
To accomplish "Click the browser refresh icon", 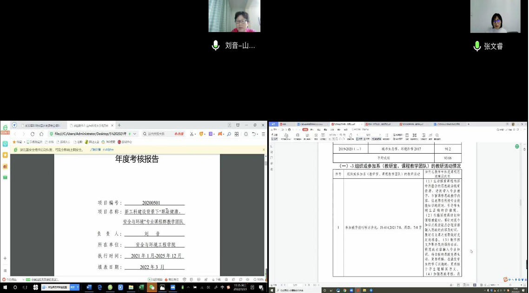I will [33, 134].
